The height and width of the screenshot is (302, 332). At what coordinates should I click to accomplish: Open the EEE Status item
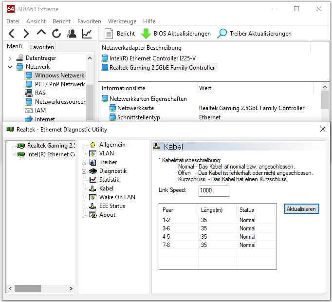112,206
